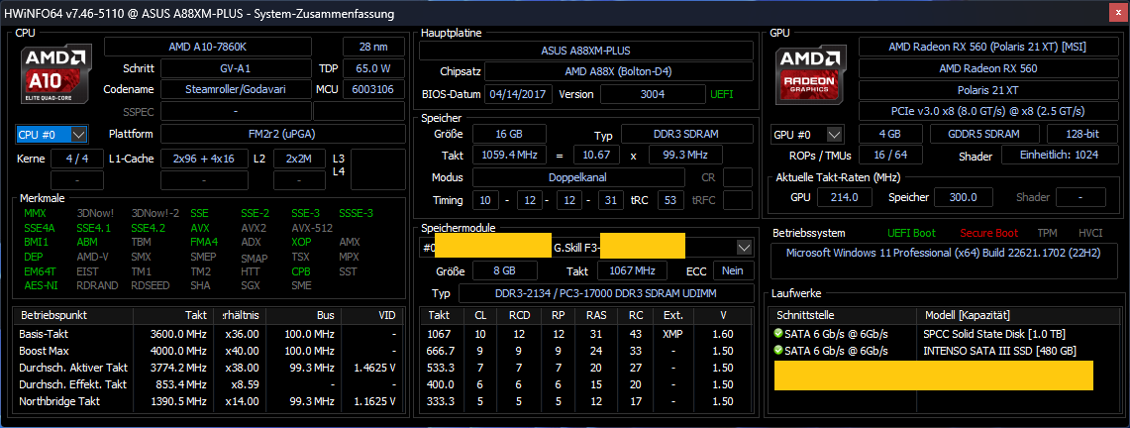This screenshot has width=1130, height=428.
Task: Select the GV-A1 stepping value
Action: pyautogui.click(x=235, y=69)
